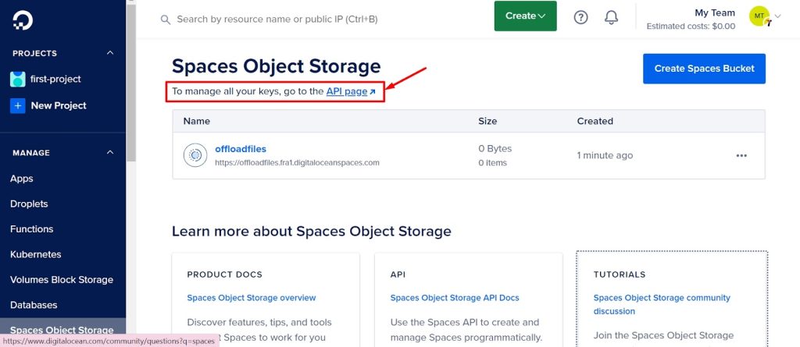Click the MT user avatar
Viewport: 800px width, 347px height.
coord(759,16)
